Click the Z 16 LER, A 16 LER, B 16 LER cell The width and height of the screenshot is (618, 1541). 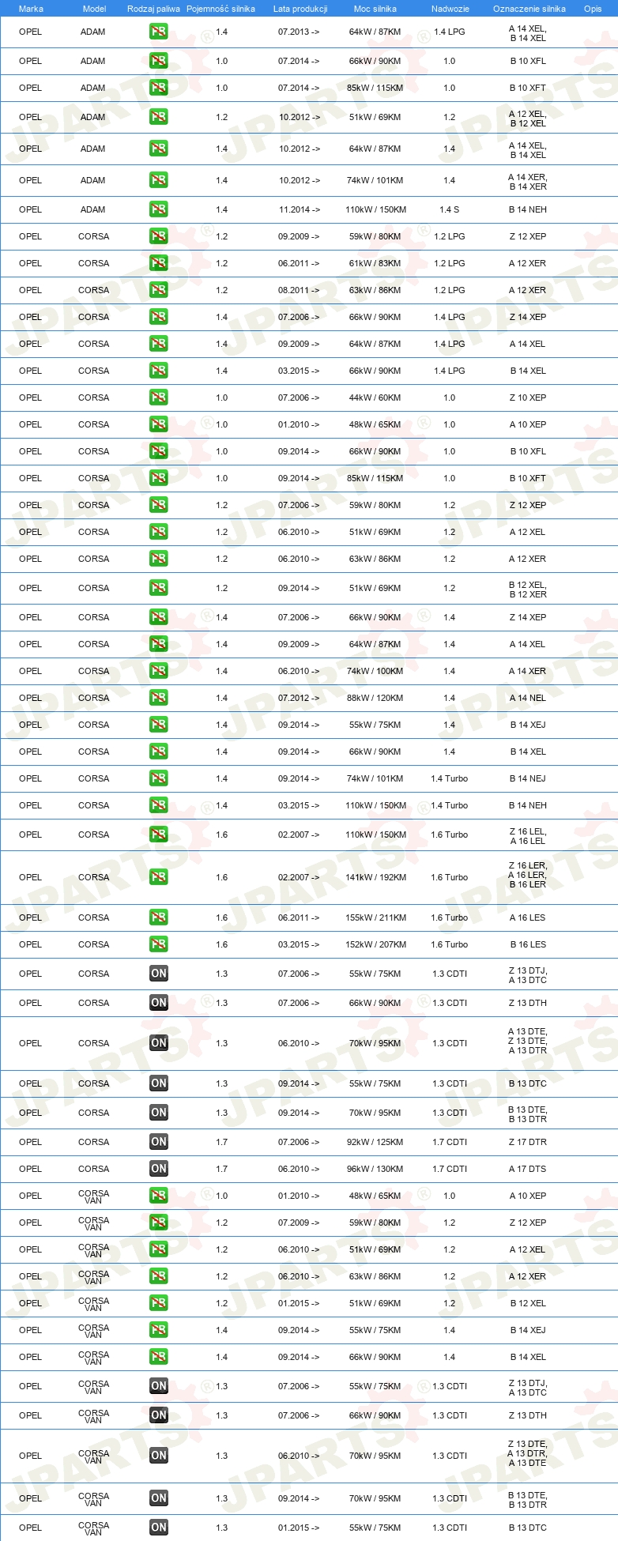pyautogui.click(x=528, y=875)
